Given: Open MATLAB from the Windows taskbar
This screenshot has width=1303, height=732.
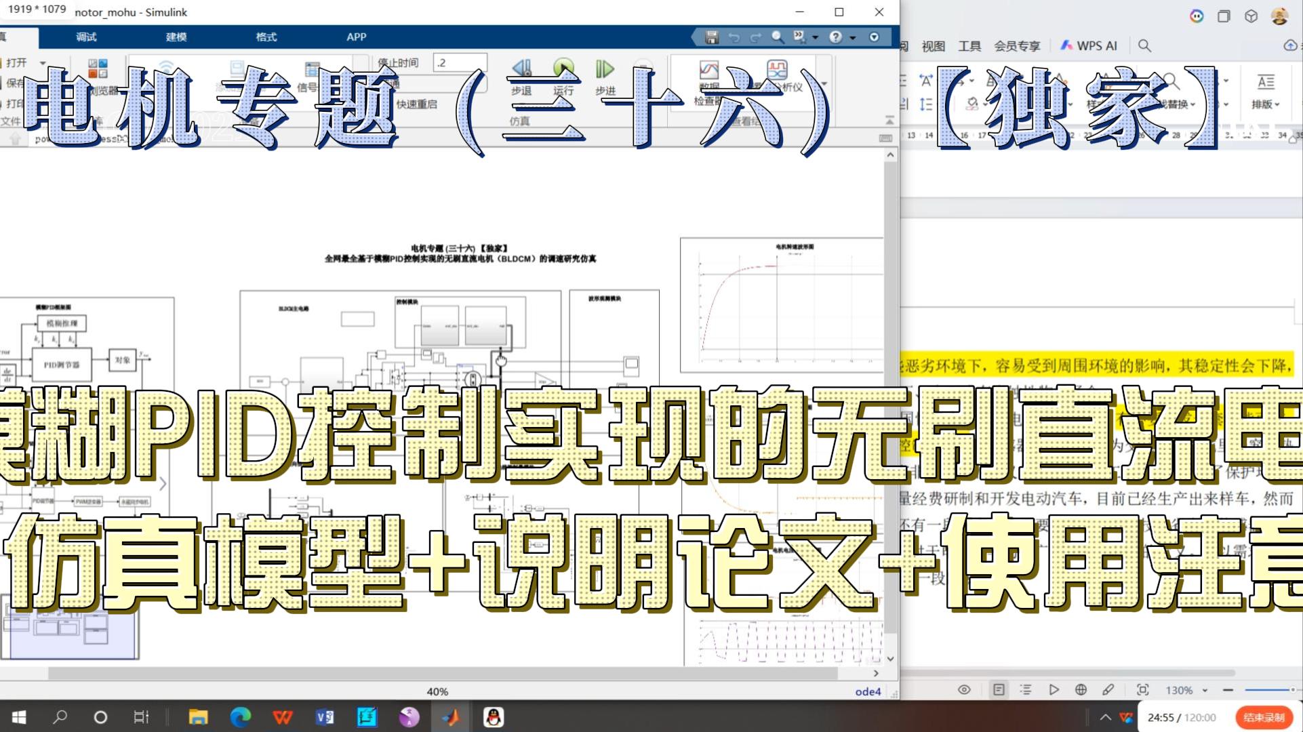Looking at the screenshot, I should pyautogui.click(x=451, y=717).
